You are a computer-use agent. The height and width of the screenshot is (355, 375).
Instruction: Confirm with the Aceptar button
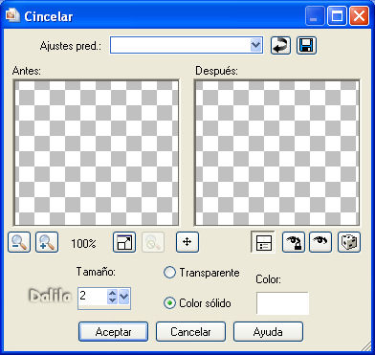click(114, 332)
